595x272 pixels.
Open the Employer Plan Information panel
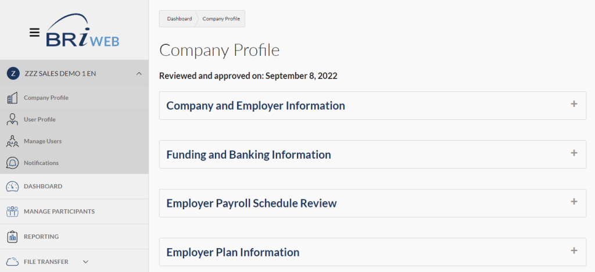pos(574,251)
